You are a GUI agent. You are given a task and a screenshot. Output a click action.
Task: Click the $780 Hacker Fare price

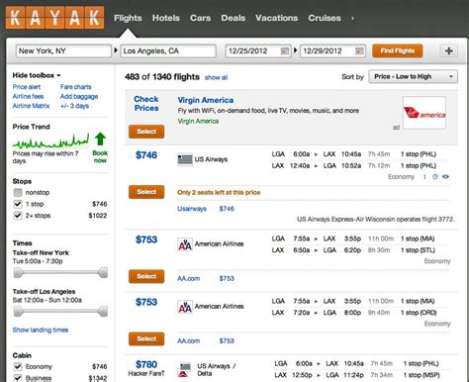pyautogui.click(x=146, y=364)
